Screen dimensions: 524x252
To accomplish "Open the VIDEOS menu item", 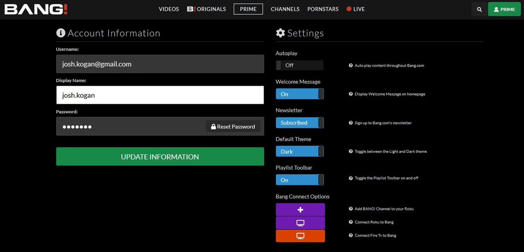I will click(x=169, y=9).
